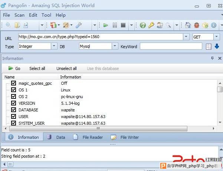
Task: Uncheck the VERSION checkbox
Action: (13, 103)
